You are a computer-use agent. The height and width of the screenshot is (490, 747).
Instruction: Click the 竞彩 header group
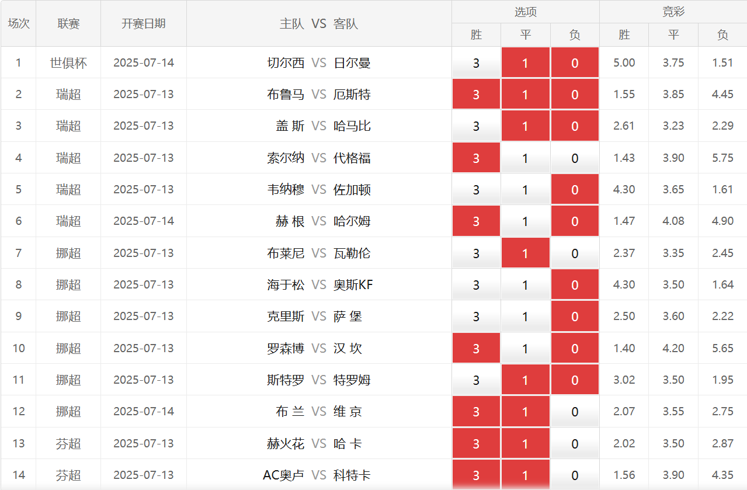tap(673, 12)
